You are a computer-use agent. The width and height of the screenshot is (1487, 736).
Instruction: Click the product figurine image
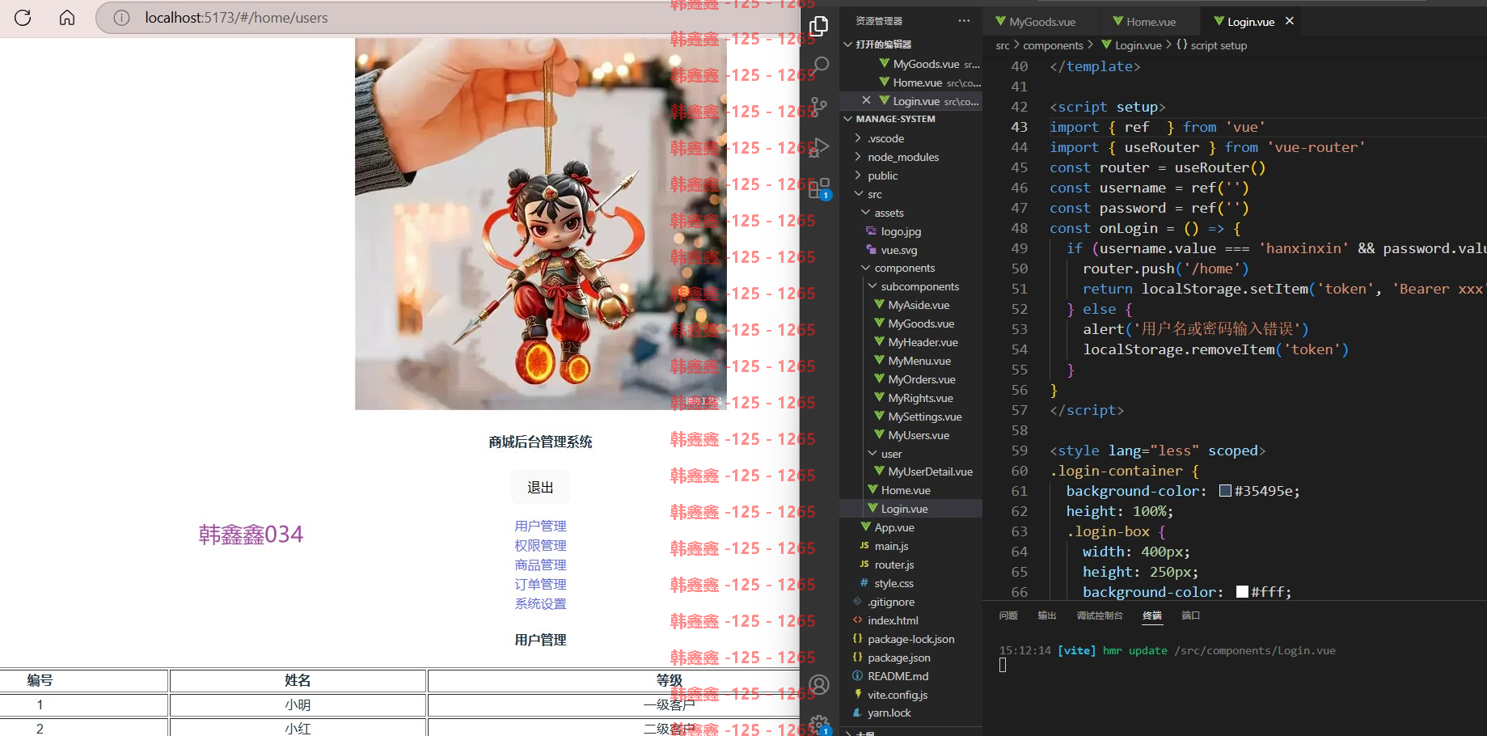coord(540,223)
